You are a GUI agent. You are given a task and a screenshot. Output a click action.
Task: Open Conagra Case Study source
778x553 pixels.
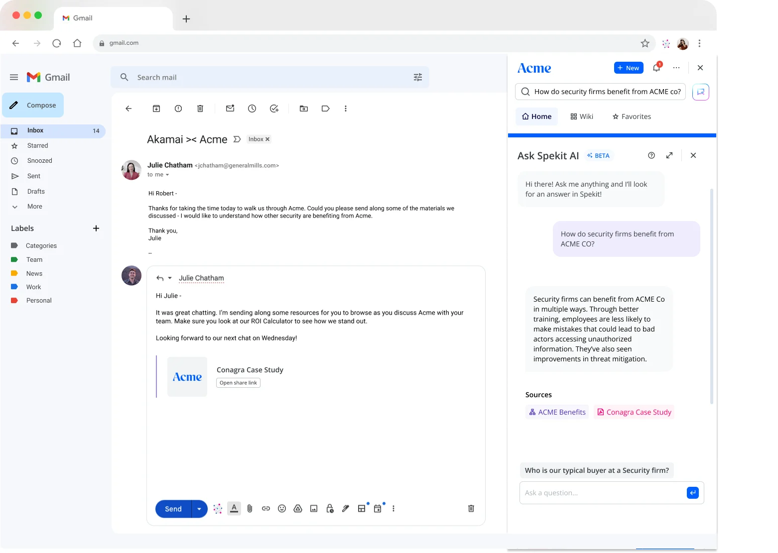(634, 412)
